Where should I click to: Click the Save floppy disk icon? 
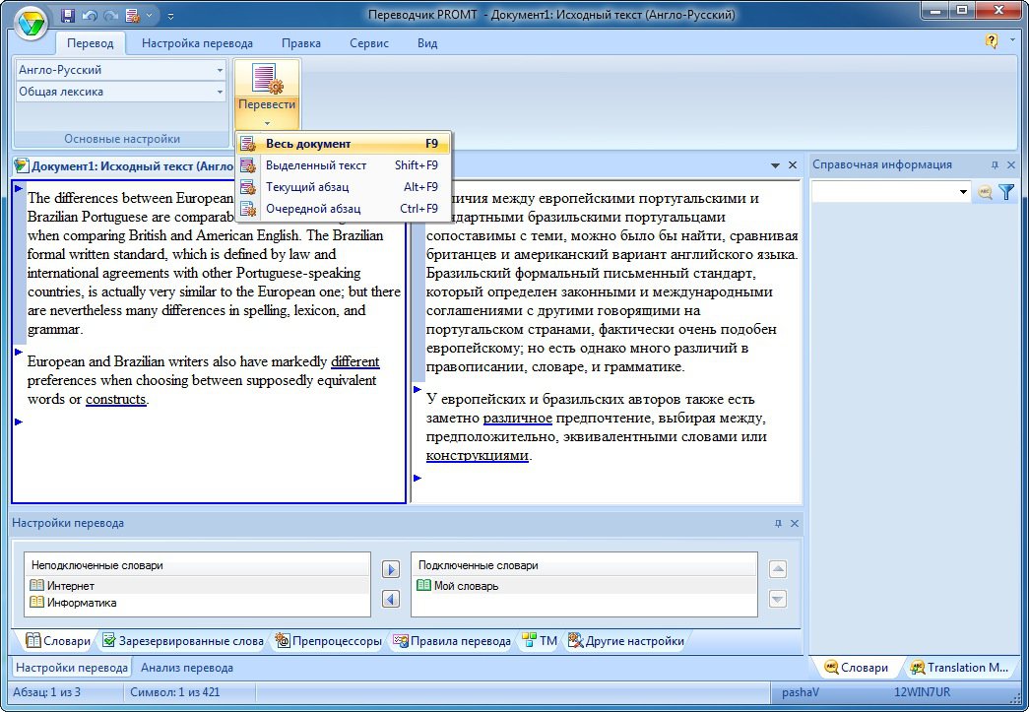[68, 15]
